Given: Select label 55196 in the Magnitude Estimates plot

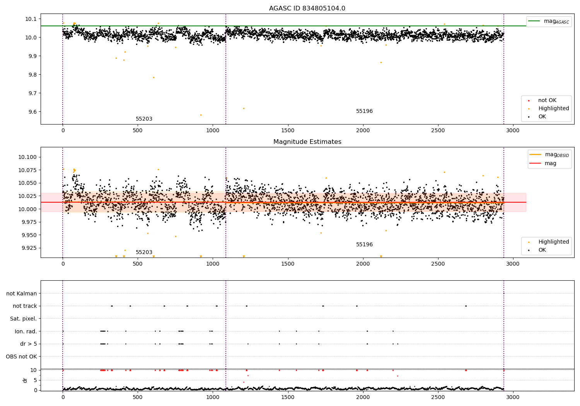Looking at the screenshot, I should (364, 245).
